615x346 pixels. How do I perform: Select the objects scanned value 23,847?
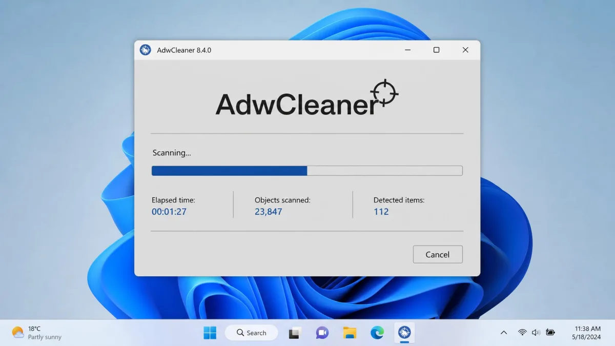pyautogui.click(x=269, y=212)
